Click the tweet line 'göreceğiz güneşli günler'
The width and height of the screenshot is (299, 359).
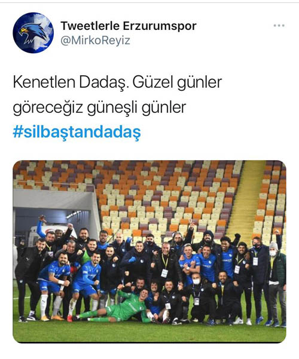(x=99, y=108)
